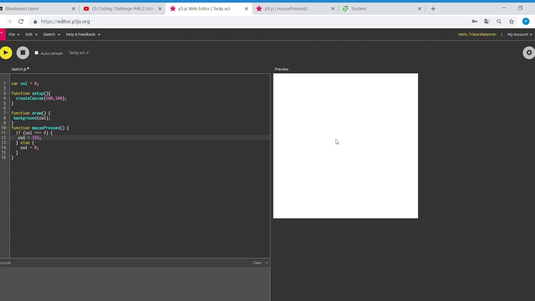Close the Coding Challenge YouTube tab
Viewport: 535px width, 301px height.
tap(160, 8)
